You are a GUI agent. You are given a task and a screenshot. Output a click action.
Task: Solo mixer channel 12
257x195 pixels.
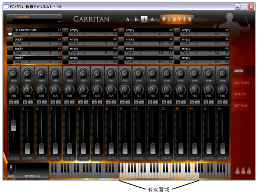pyautogui.click(x=169, y=102)
